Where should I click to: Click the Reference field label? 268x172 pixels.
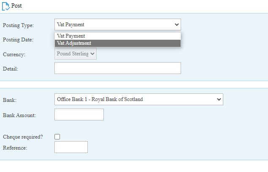15,148
